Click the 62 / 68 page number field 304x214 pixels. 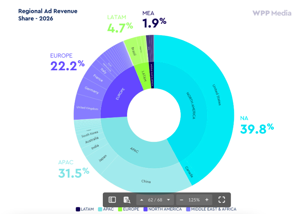[x=155, y=200]
